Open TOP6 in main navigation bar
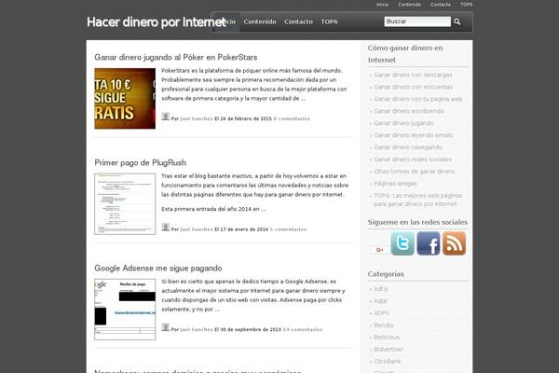Image resolution: width=559 pixels, height=373 pixels. (330, 21)
